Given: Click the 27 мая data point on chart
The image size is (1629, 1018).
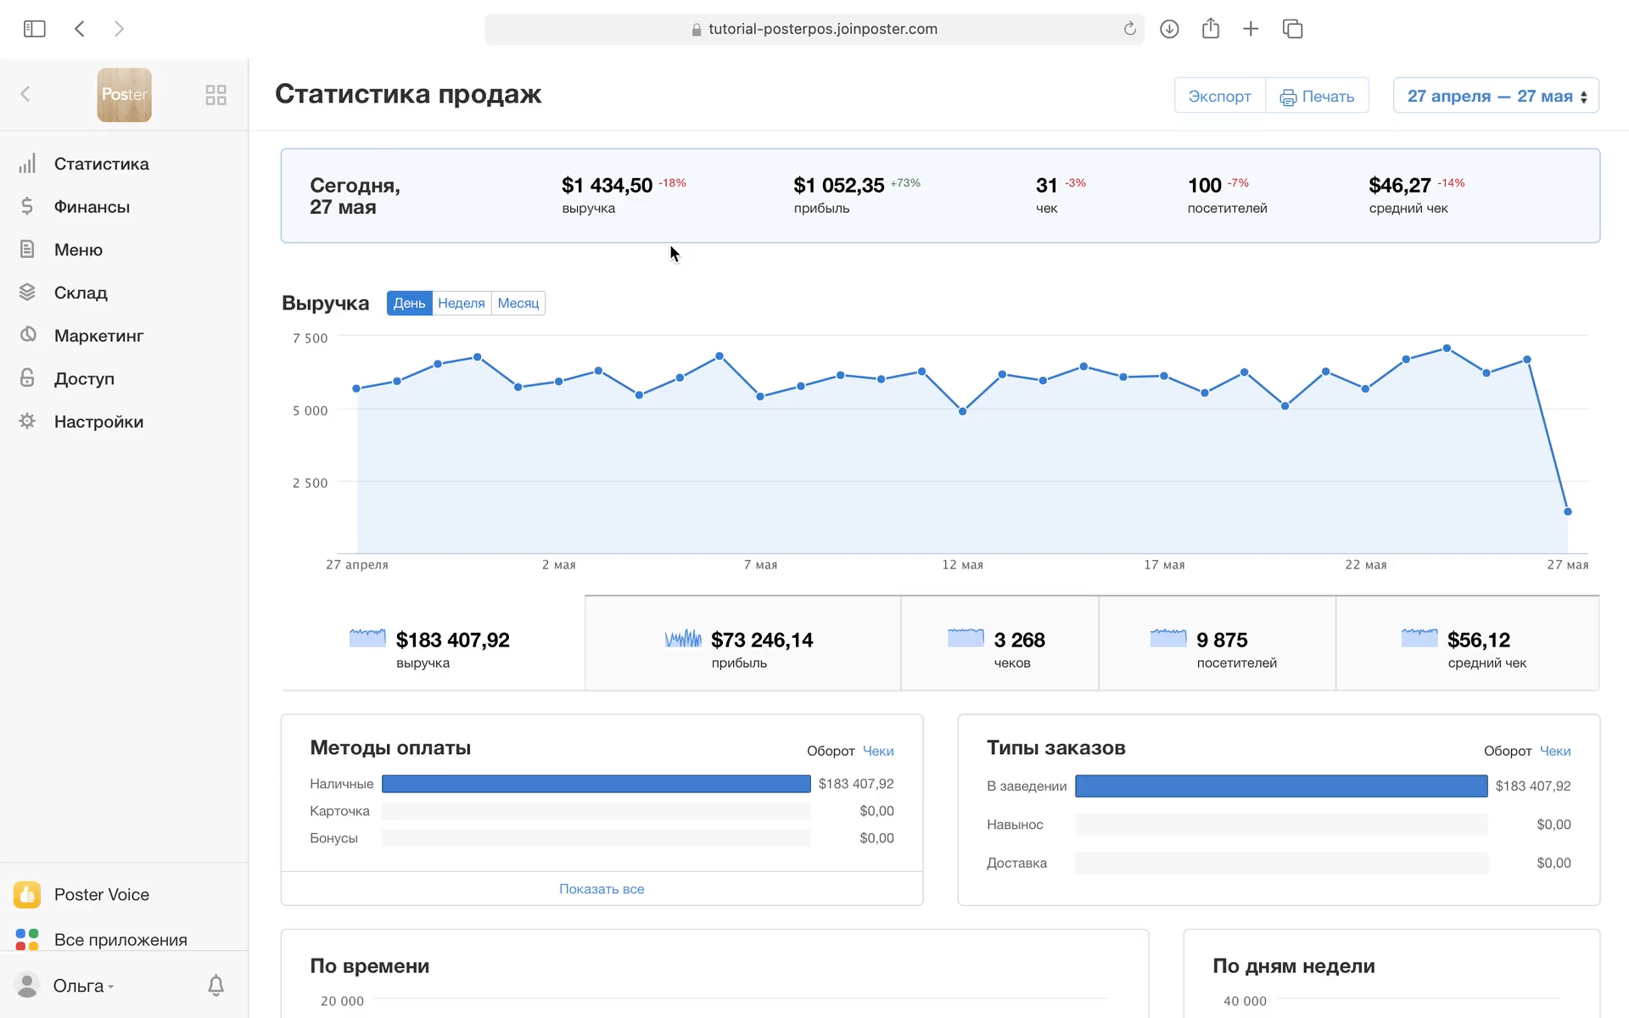Looking at the screenshot, I should click(1567, 512).
